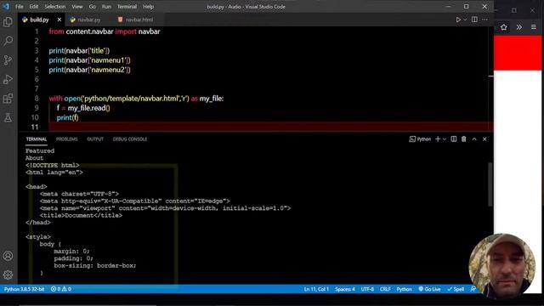Screen dimensions: 544x306
Task: Click the text navbar['title'] on line 3
Action: point(87,51)
